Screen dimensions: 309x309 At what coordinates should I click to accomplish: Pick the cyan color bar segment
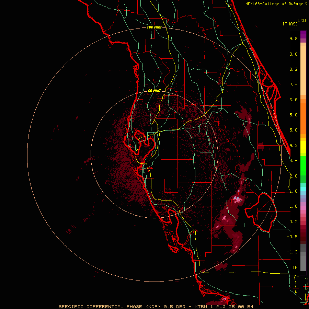click(303, 189)
